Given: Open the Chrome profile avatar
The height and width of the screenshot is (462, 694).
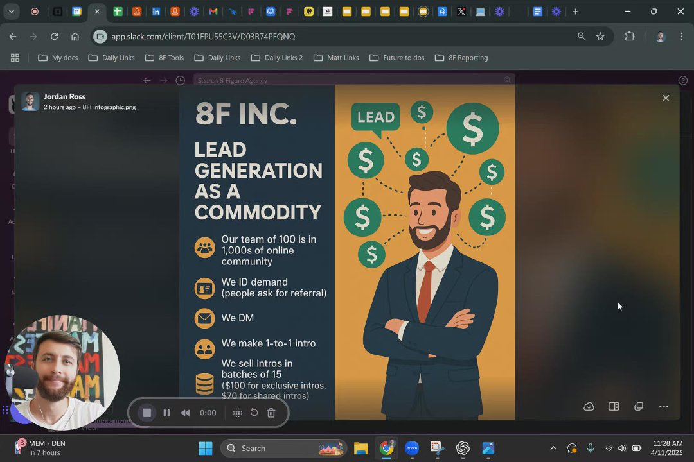Looking at the screenshot, I should point(660,36).
